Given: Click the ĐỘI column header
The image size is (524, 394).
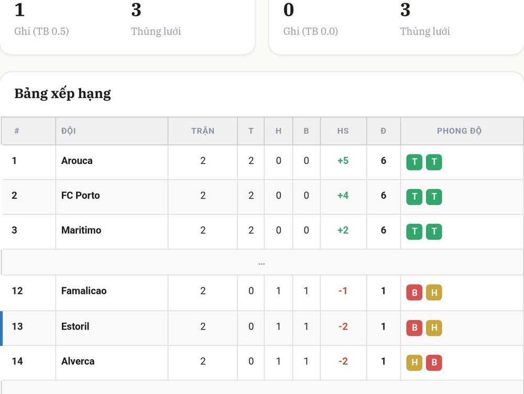Looking at the screenshot, I should 69,131.
